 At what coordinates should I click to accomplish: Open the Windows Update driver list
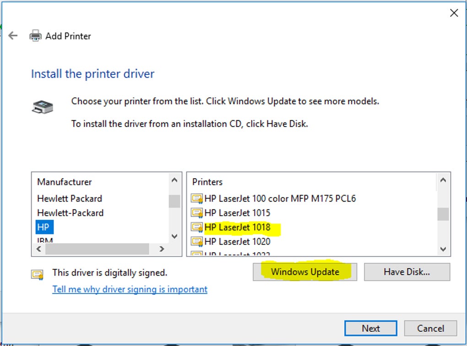click(304, 271)
